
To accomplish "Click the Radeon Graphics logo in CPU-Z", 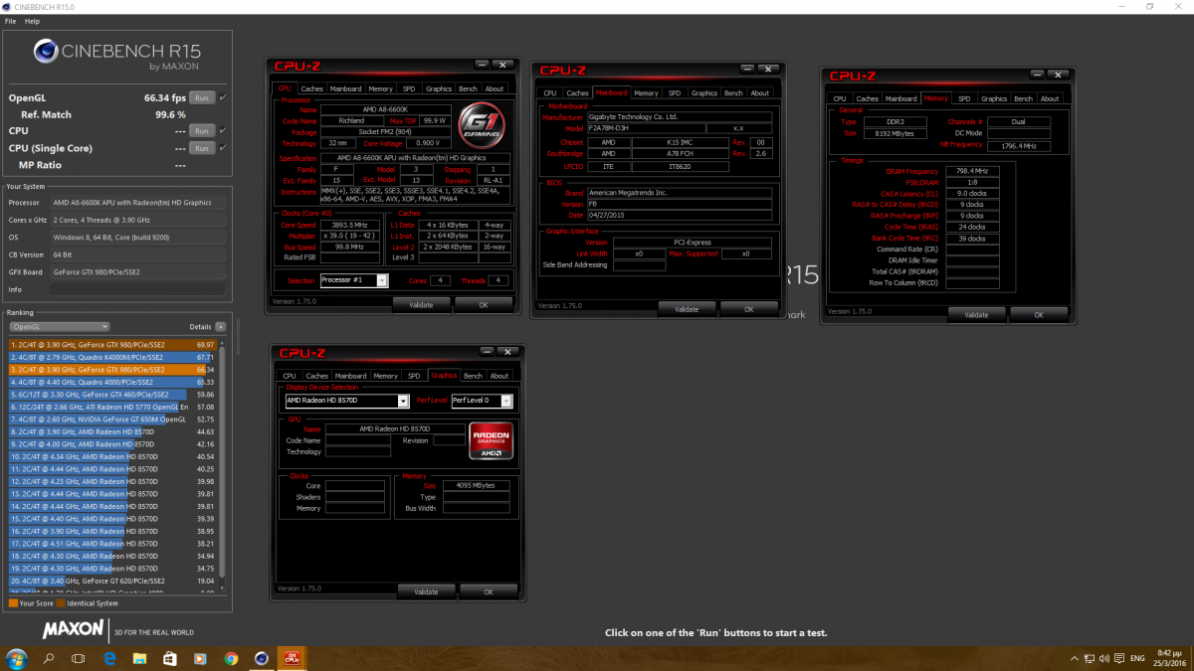I will point(492,442).
